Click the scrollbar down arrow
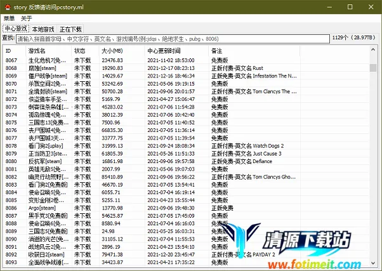This screenshot has width=382, height=271. 373,263
